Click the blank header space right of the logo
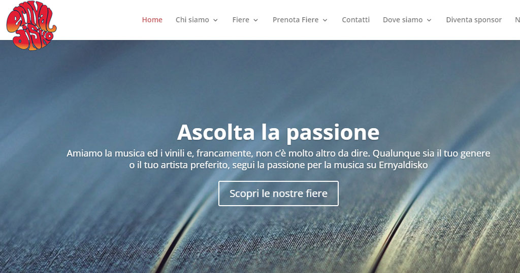 point(100,20)
